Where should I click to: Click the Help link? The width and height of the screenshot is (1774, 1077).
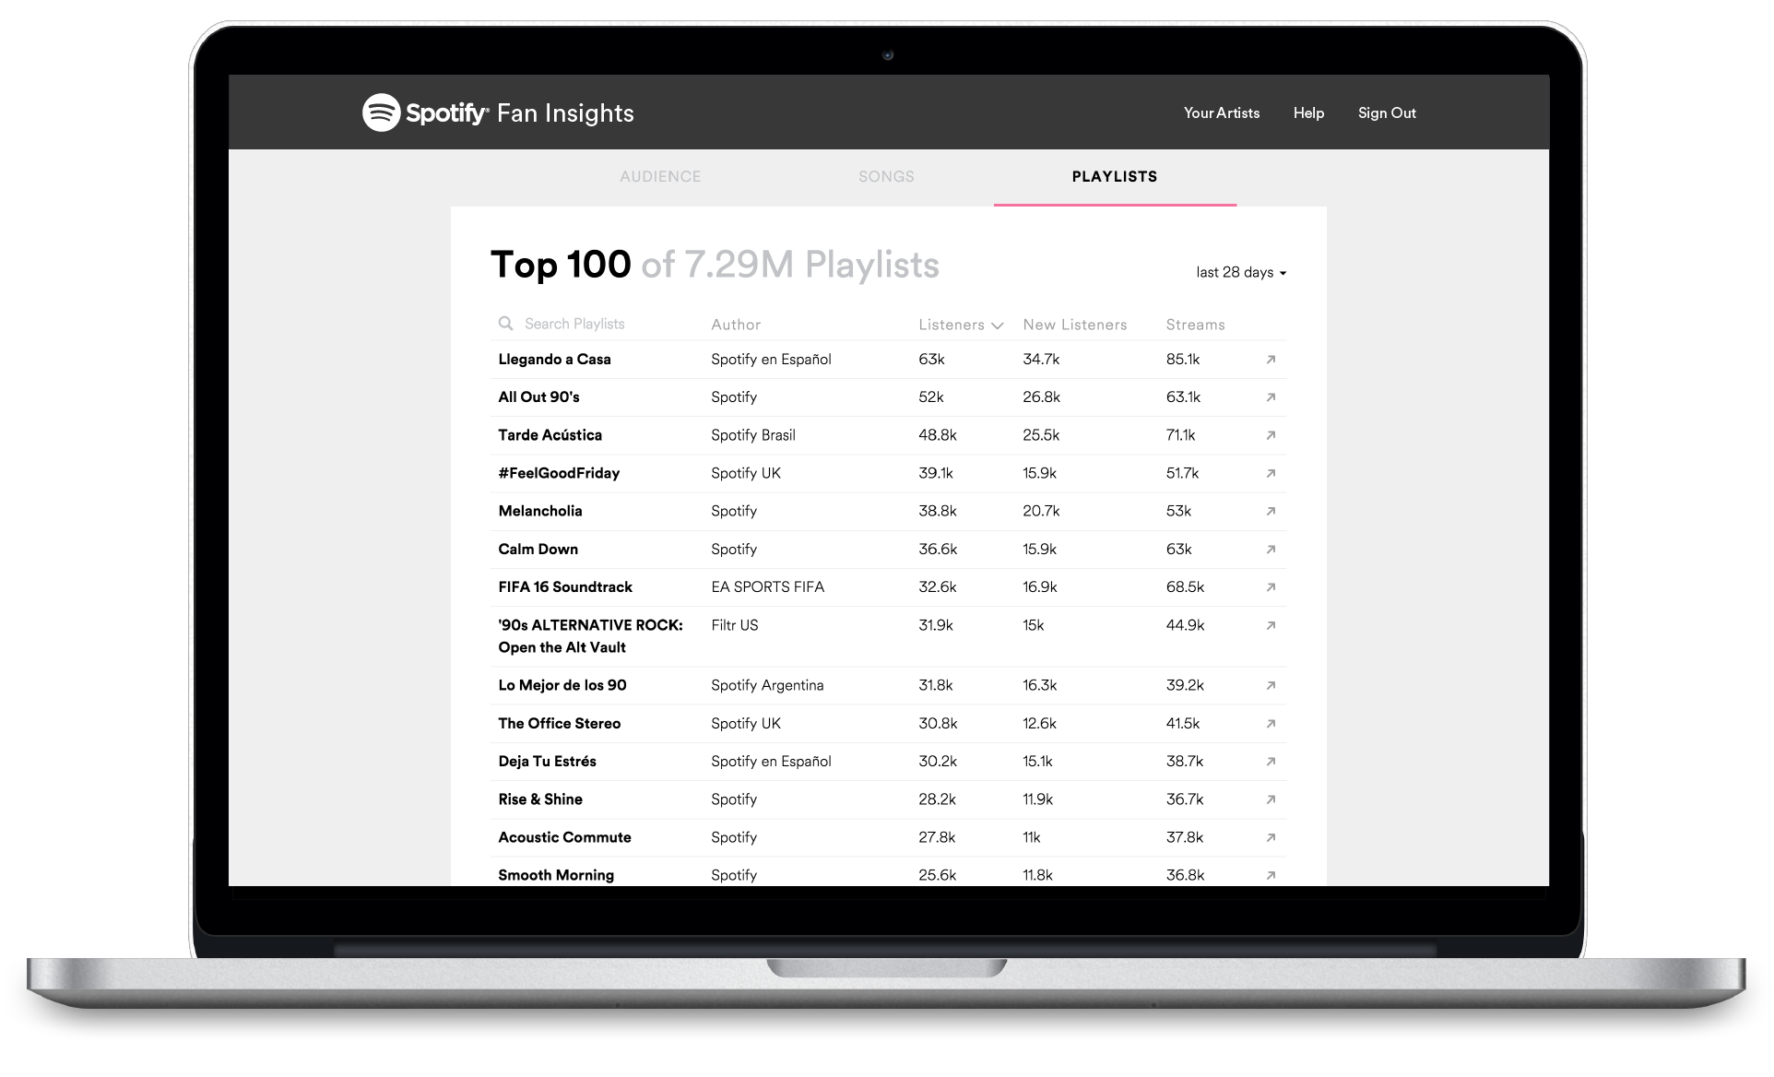point(1307,112)
